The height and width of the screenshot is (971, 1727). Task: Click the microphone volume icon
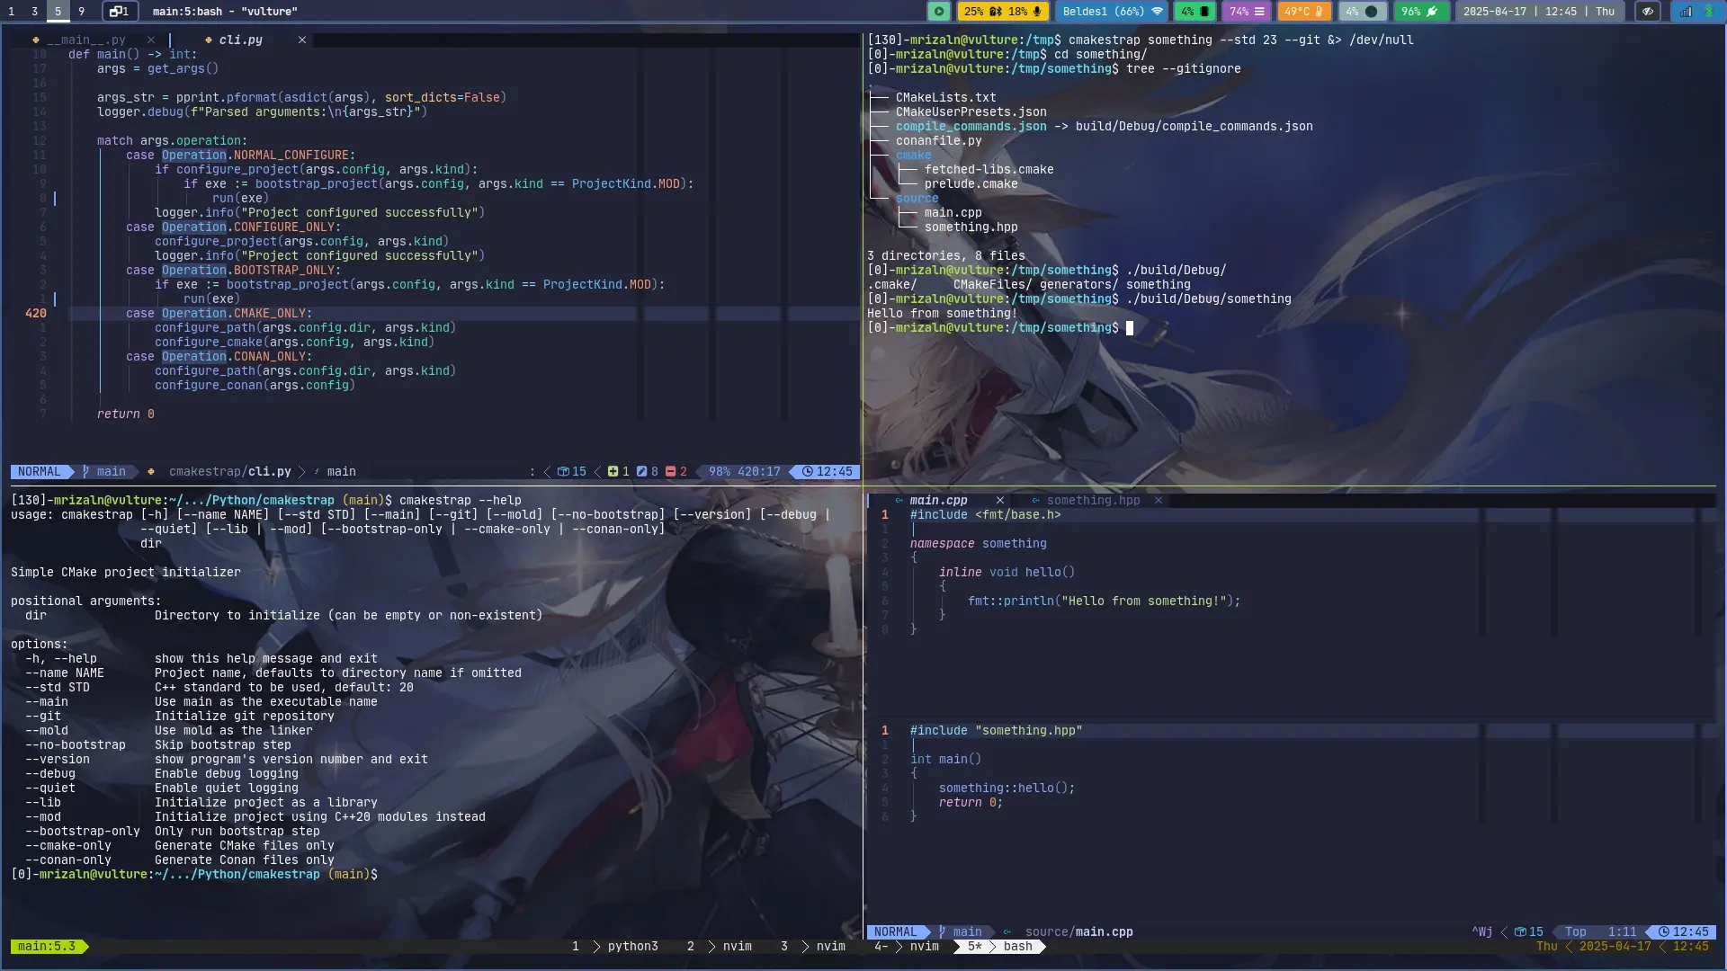1037,12
